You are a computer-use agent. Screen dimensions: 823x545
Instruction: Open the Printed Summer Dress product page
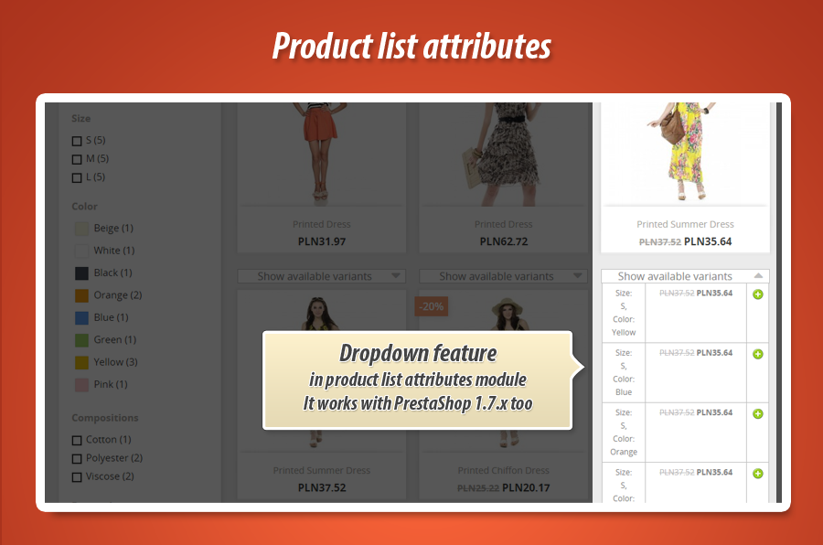[685, 224]
